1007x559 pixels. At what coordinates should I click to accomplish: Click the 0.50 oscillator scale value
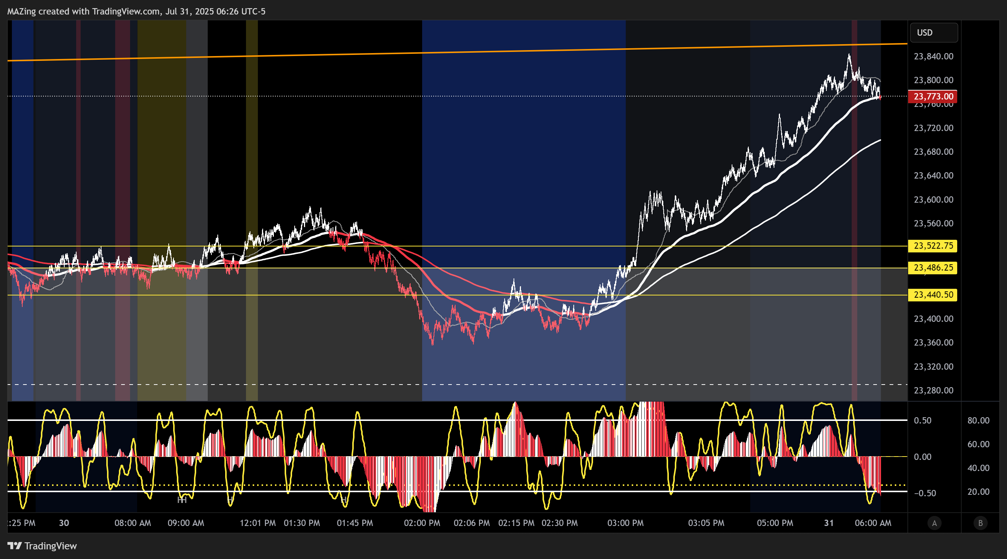click(x=923, y=421)
